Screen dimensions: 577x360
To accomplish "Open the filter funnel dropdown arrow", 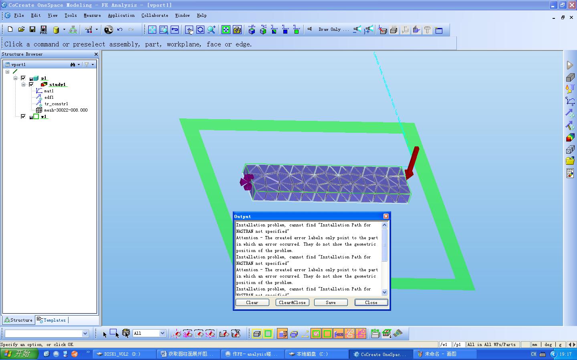I will (x=93, y=64).
